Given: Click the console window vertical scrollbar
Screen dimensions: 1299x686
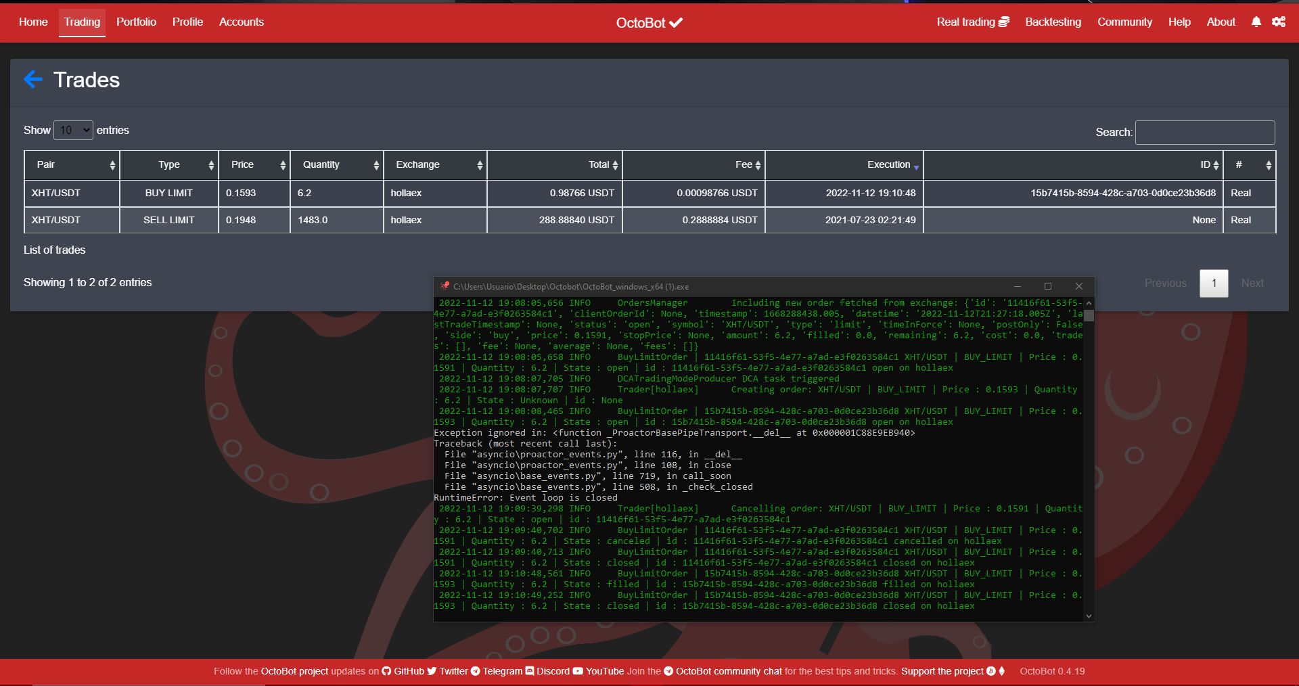Looking at the screenshot, I should click(x=1089, y=460).
